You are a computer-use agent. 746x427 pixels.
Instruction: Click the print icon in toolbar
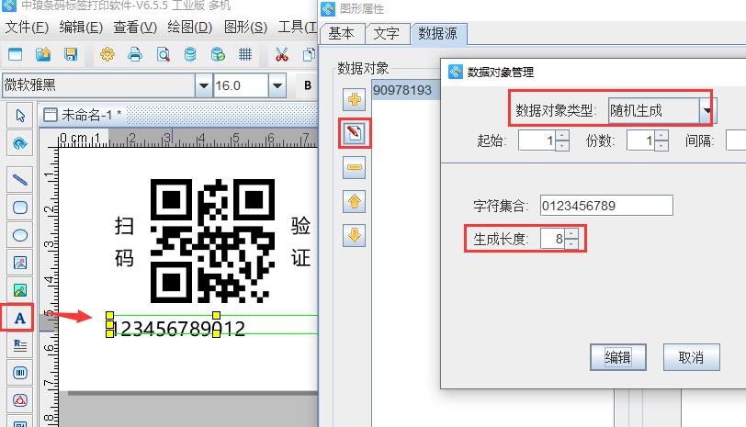[x=134, y=53]
